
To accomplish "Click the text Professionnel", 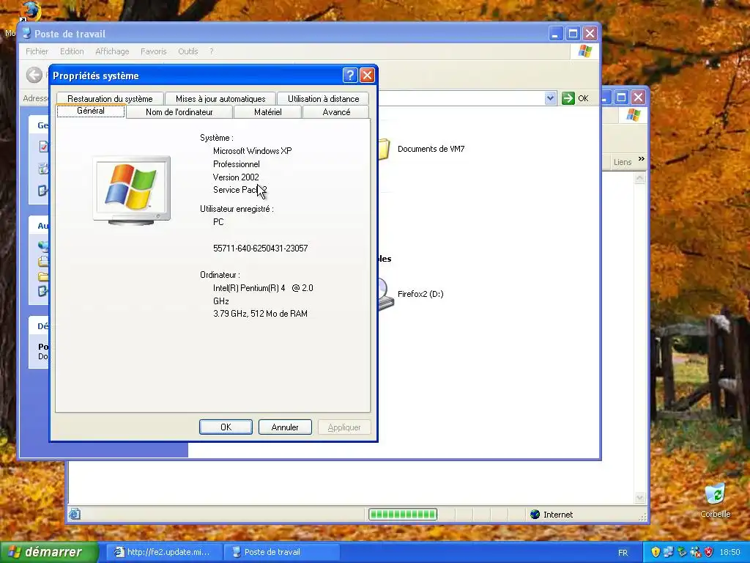I will coord(237,164).
